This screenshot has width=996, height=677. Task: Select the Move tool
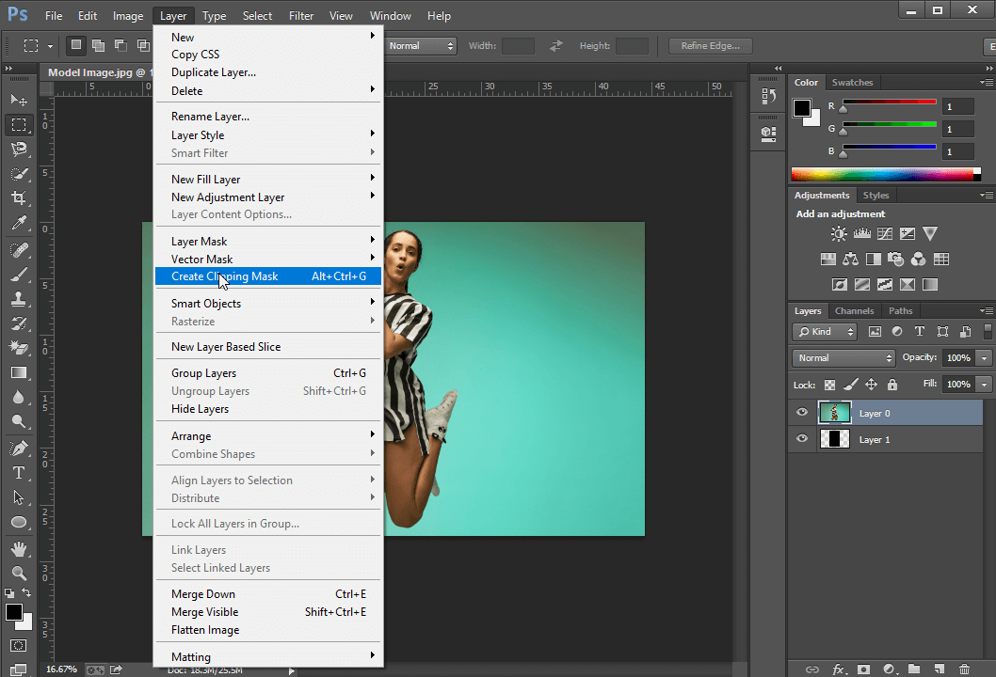[x=20, y=99]
